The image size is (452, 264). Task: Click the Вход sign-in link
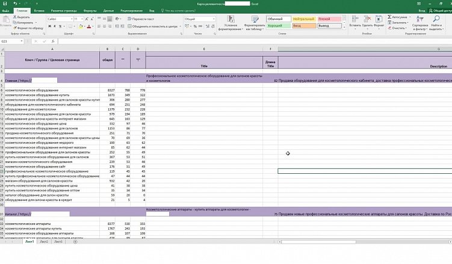click(x=422, y=11)
